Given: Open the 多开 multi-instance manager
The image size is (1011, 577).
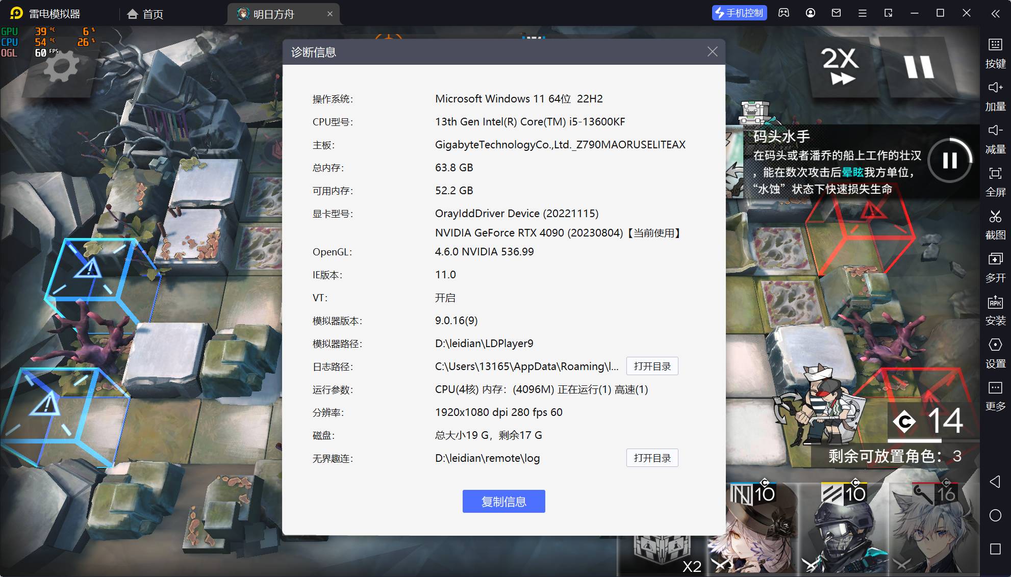Looking at the screenshot, I should (995, 259).
